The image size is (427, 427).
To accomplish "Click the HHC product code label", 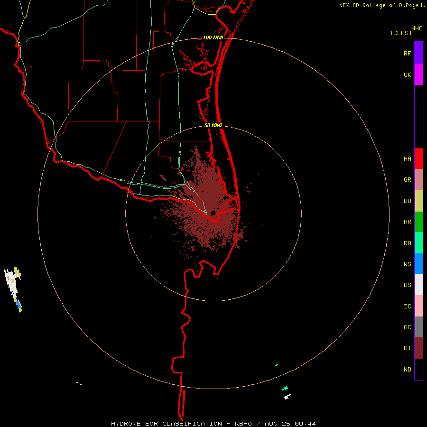I will coord(417,28).
